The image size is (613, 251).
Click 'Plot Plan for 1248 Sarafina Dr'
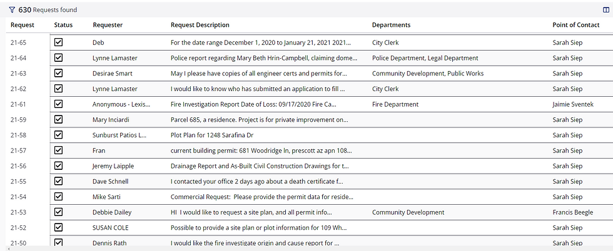click(213, 135)
